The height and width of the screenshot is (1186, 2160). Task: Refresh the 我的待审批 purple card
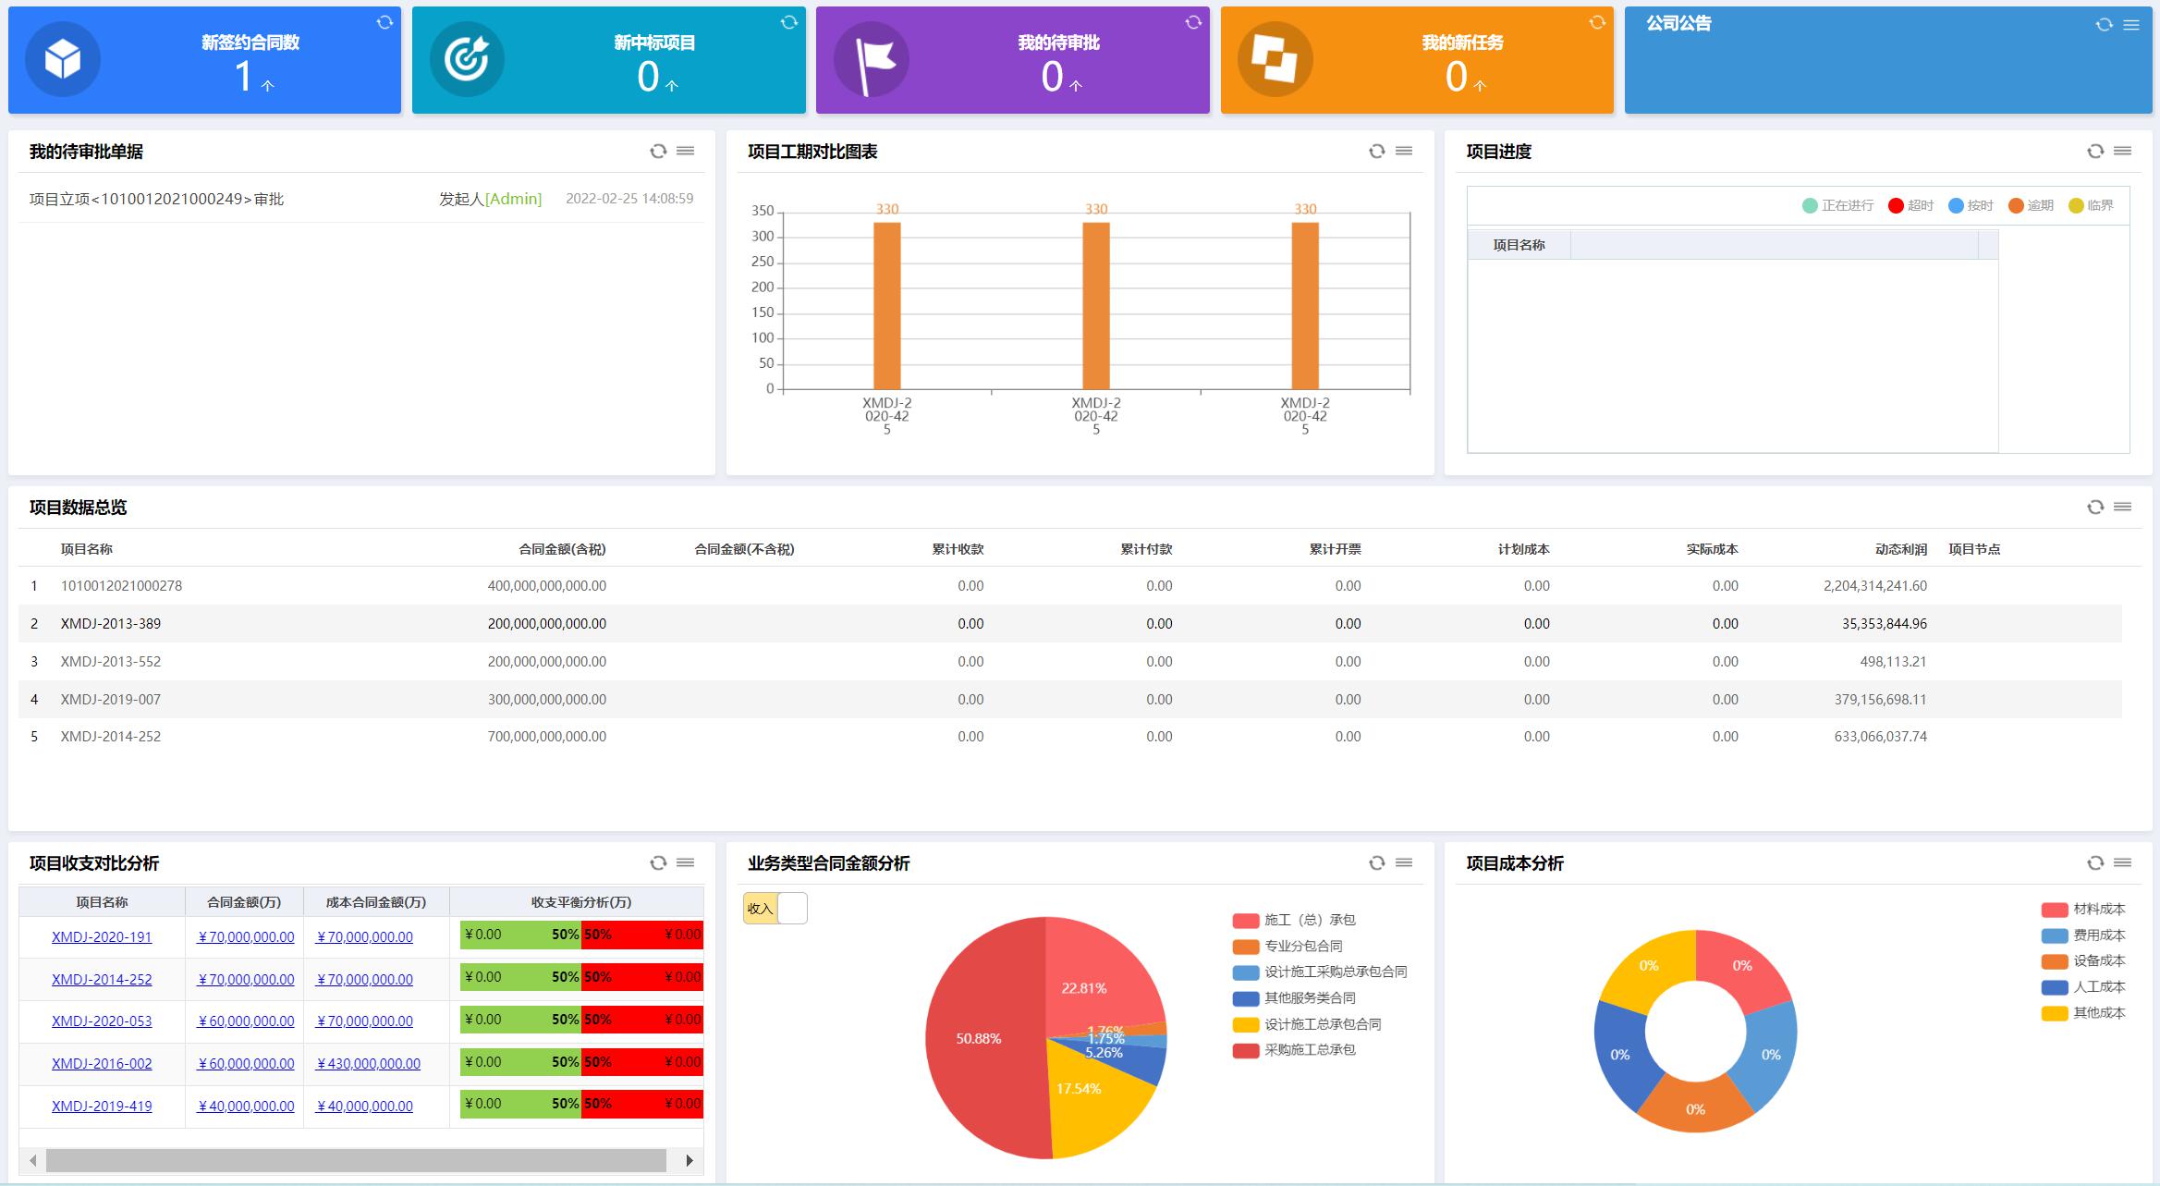(x=1193, y=22)
